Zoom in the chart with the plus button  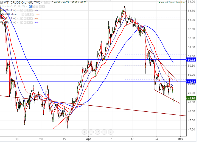point(104,132)
